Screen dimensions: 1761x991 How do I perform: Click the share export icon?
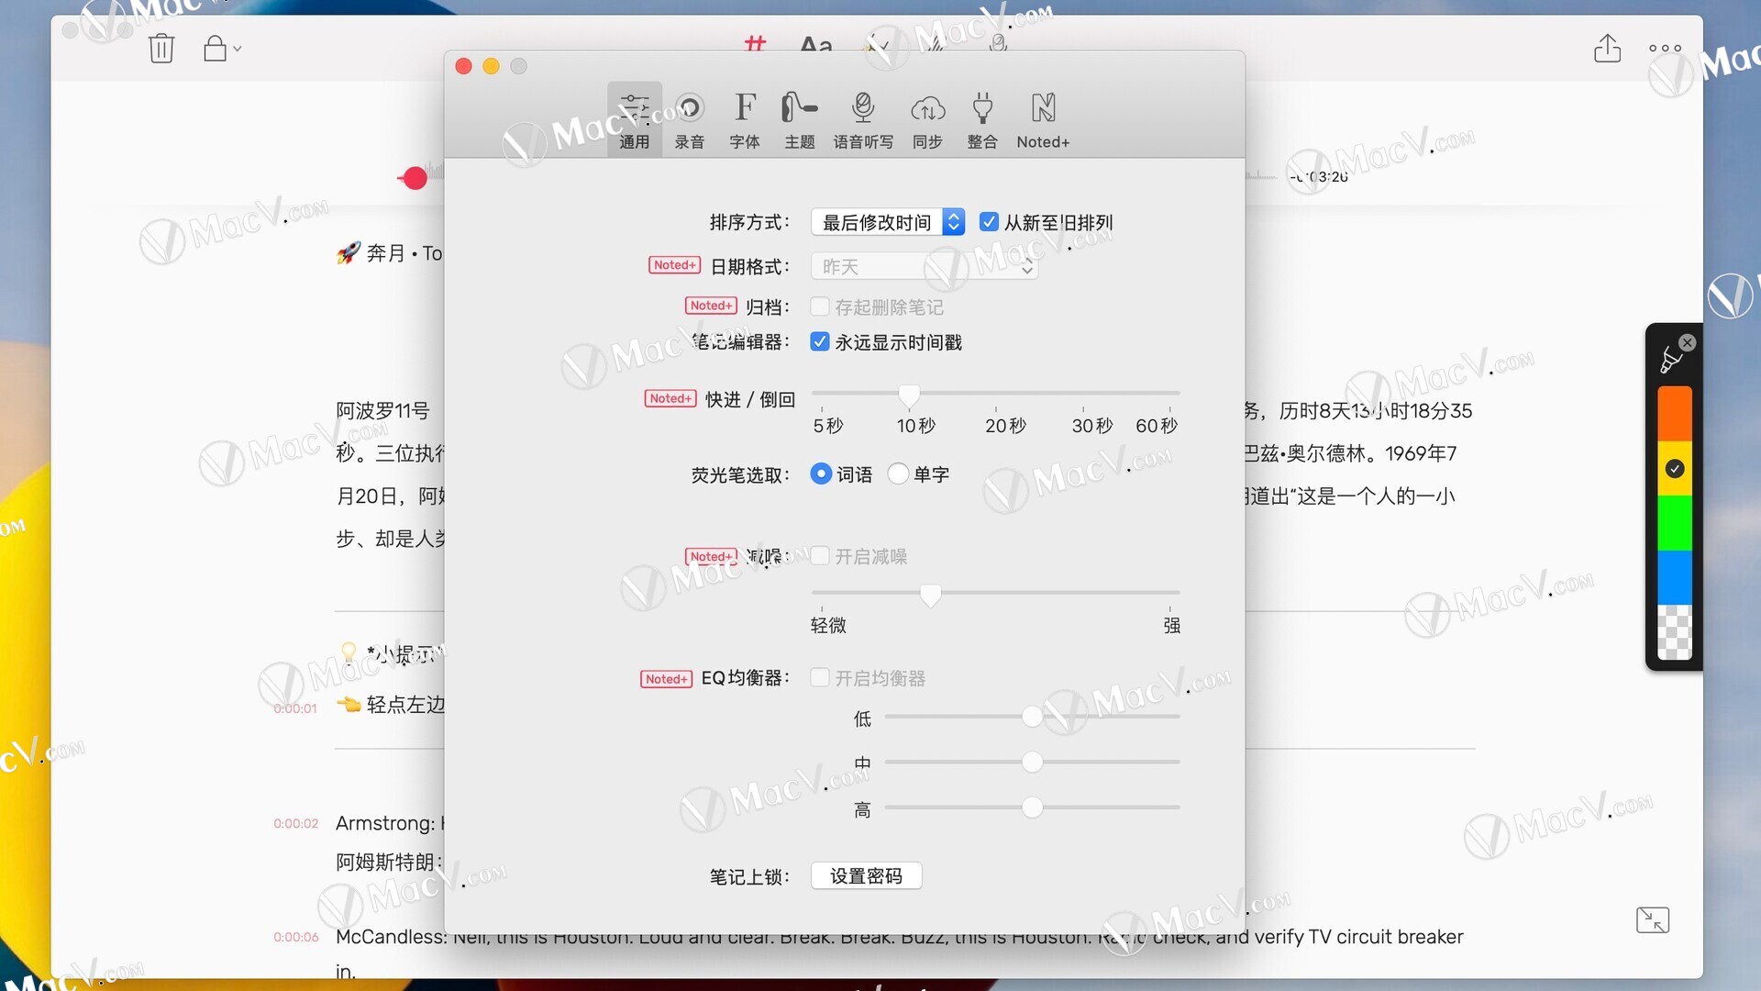coord(1607,48)
